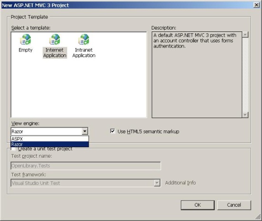Click the 'View engine:' label
Image resolution: width=262 pixels, height=221 pixels.
(25, 123)
